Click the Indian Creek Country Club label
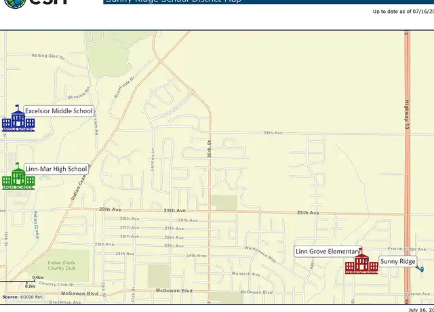 click(x=62, y=265)
